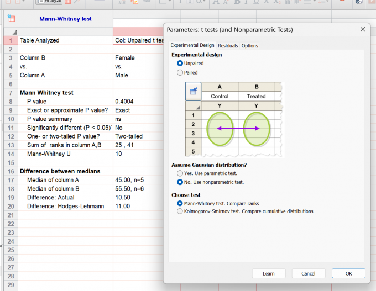Open the Options tab
Viewport: 376px width, 291px height.
(249, 45)
